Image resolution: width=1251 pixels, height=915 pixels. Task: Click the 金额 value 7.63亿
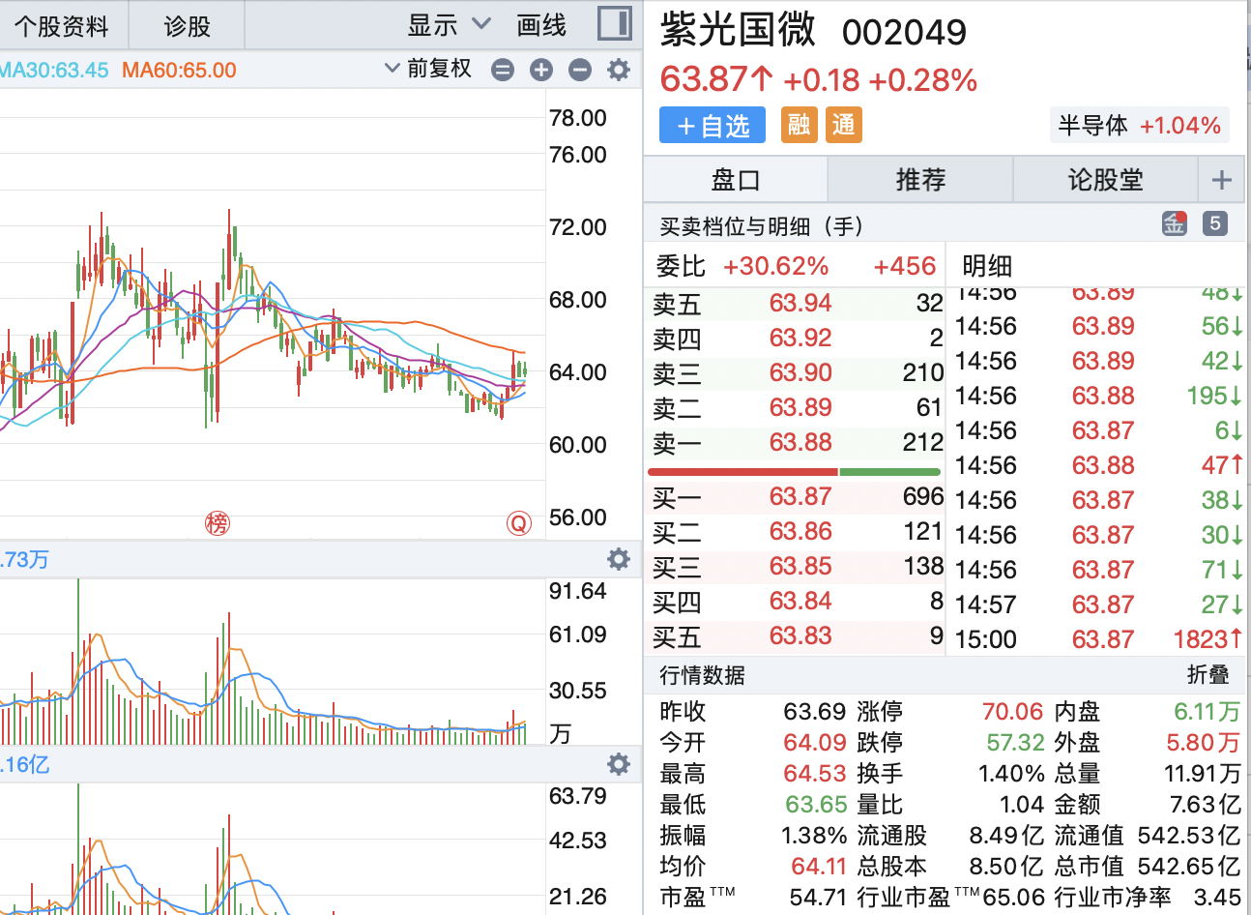coord(1205,805)
